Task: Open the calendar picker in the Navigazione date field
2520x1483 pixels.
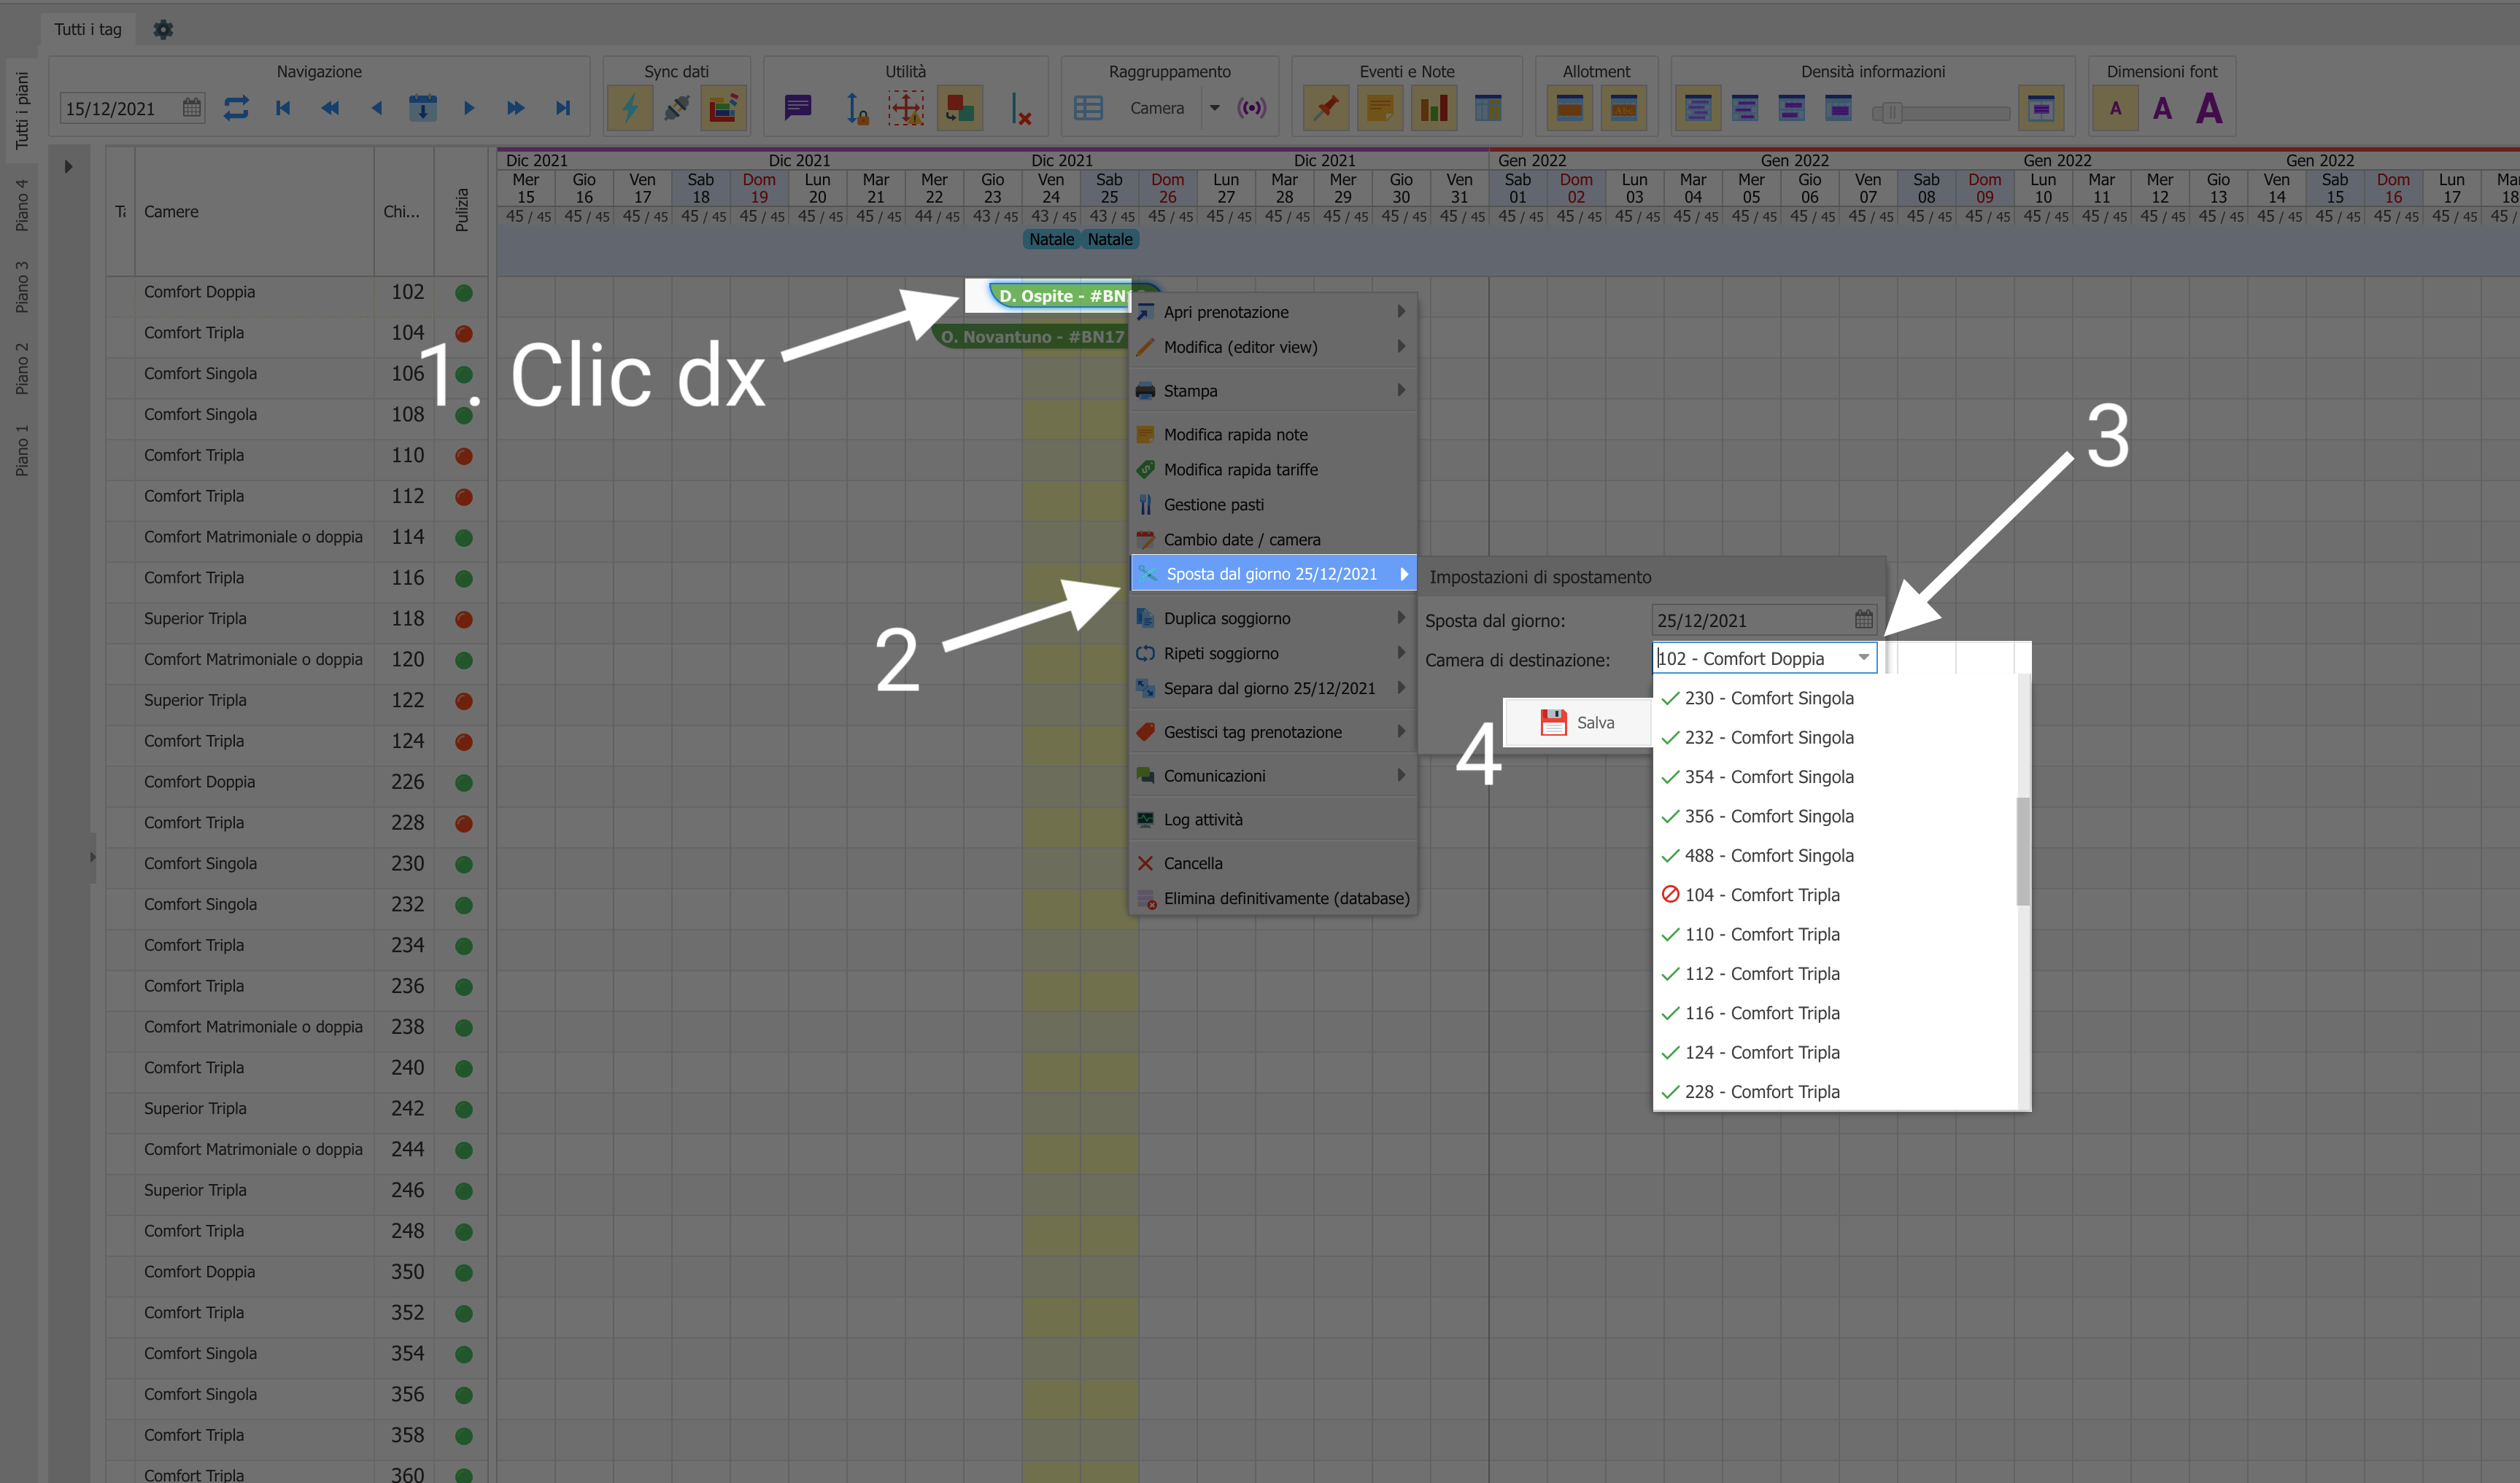Action: click(x=192, y=108)
